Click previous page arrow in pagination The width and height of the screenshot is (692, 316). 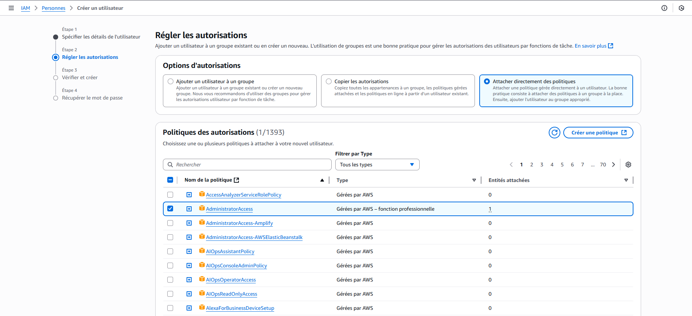pyautogui.click(x=511, y=165)
